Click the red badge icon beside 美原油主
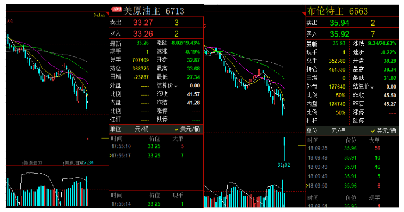Screen dimensions: 404x212 116,9
